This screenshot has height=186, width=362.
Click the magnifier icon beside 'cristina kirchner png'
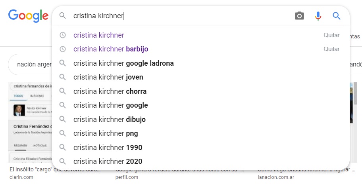coord(62,133)
